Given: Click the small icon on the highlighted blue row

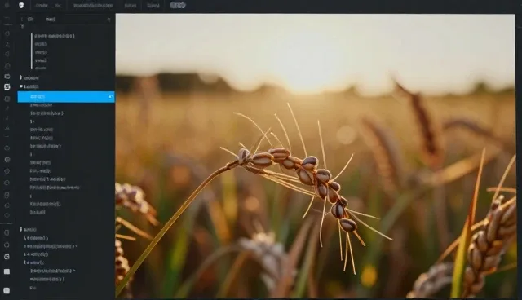Looking at the screenshot, I should tap(111, 97).
